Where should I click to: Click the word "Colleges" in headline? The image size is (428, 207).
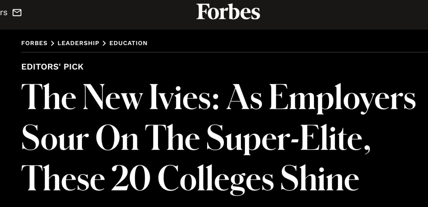pos(216,179)
